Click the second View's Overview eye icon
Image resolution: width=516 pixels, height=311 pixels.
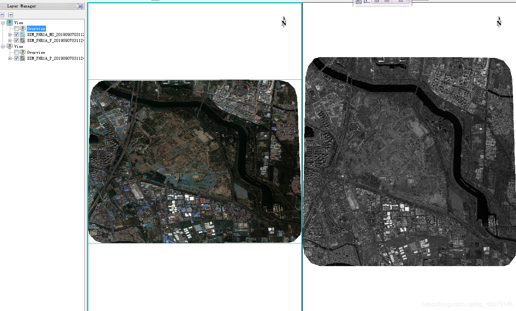(23, 52)
